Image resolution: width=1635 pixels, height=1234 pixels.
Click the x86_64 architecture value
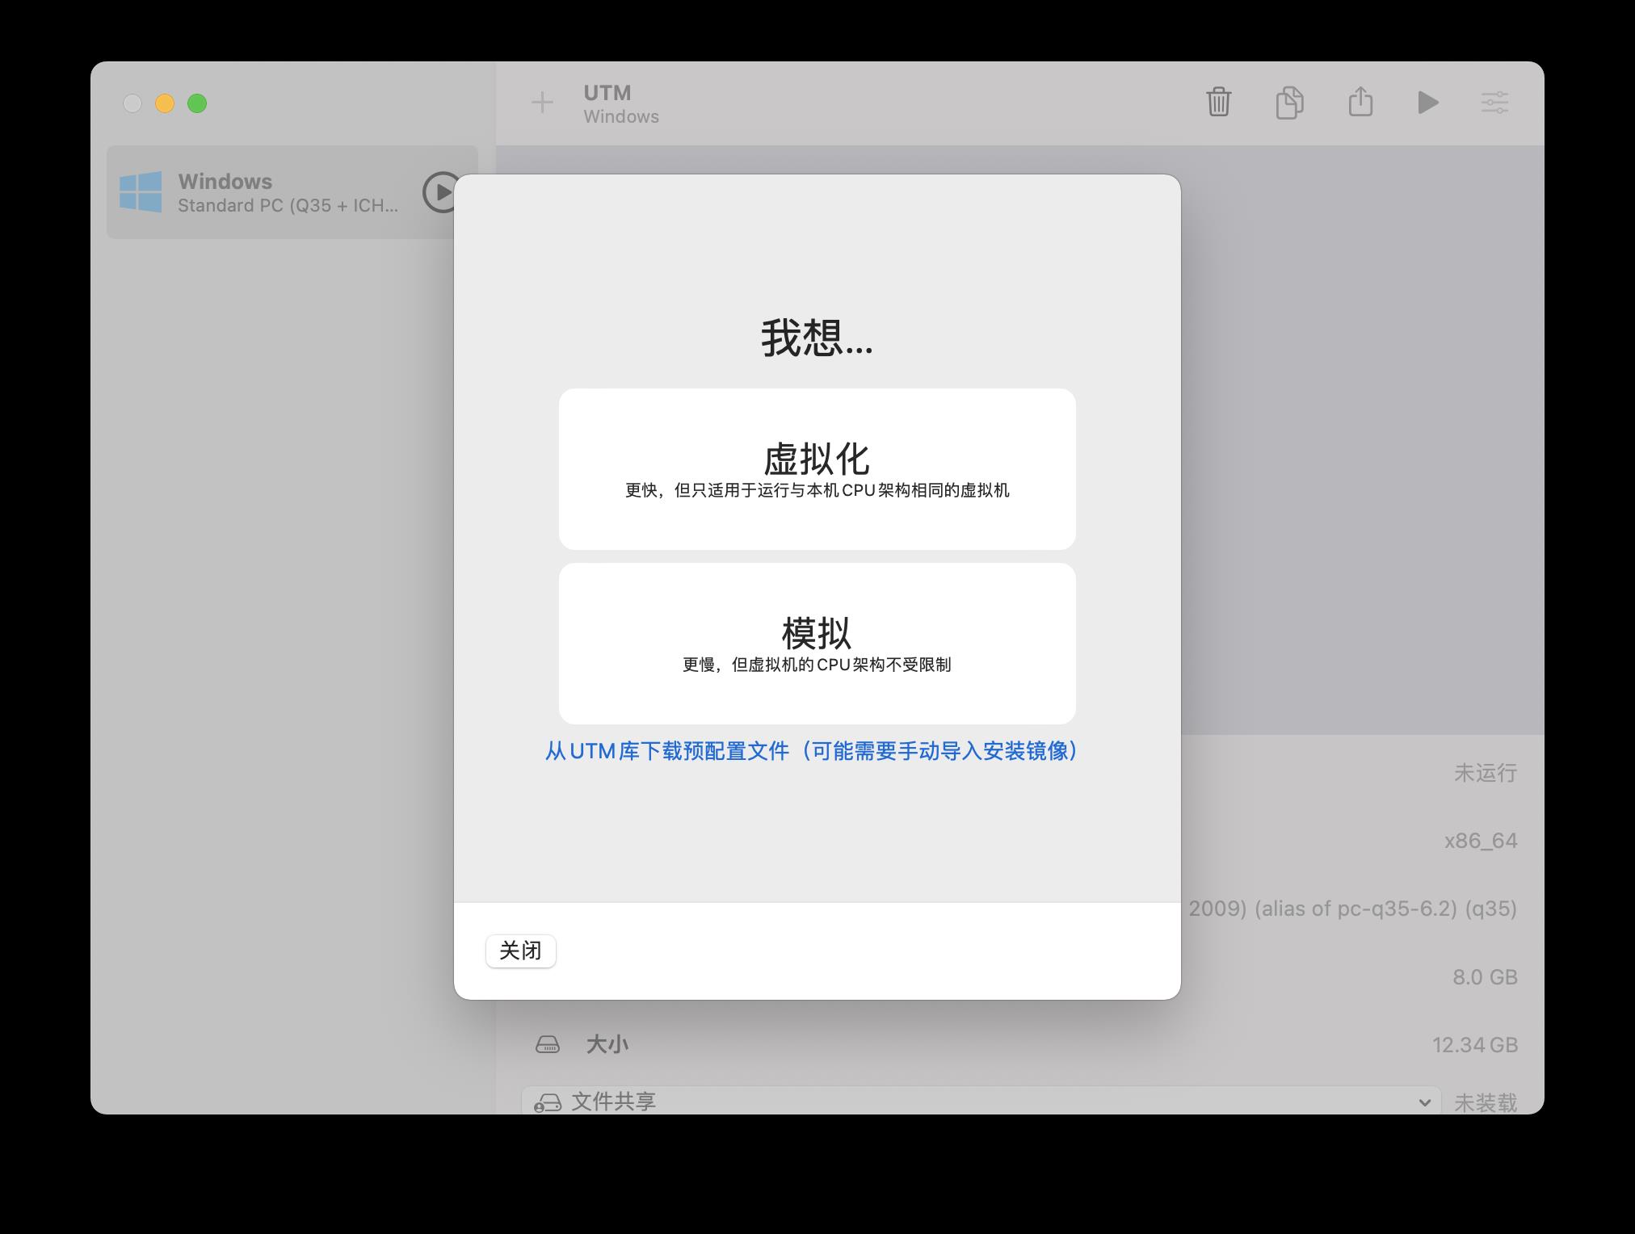tap(1481, 842)
